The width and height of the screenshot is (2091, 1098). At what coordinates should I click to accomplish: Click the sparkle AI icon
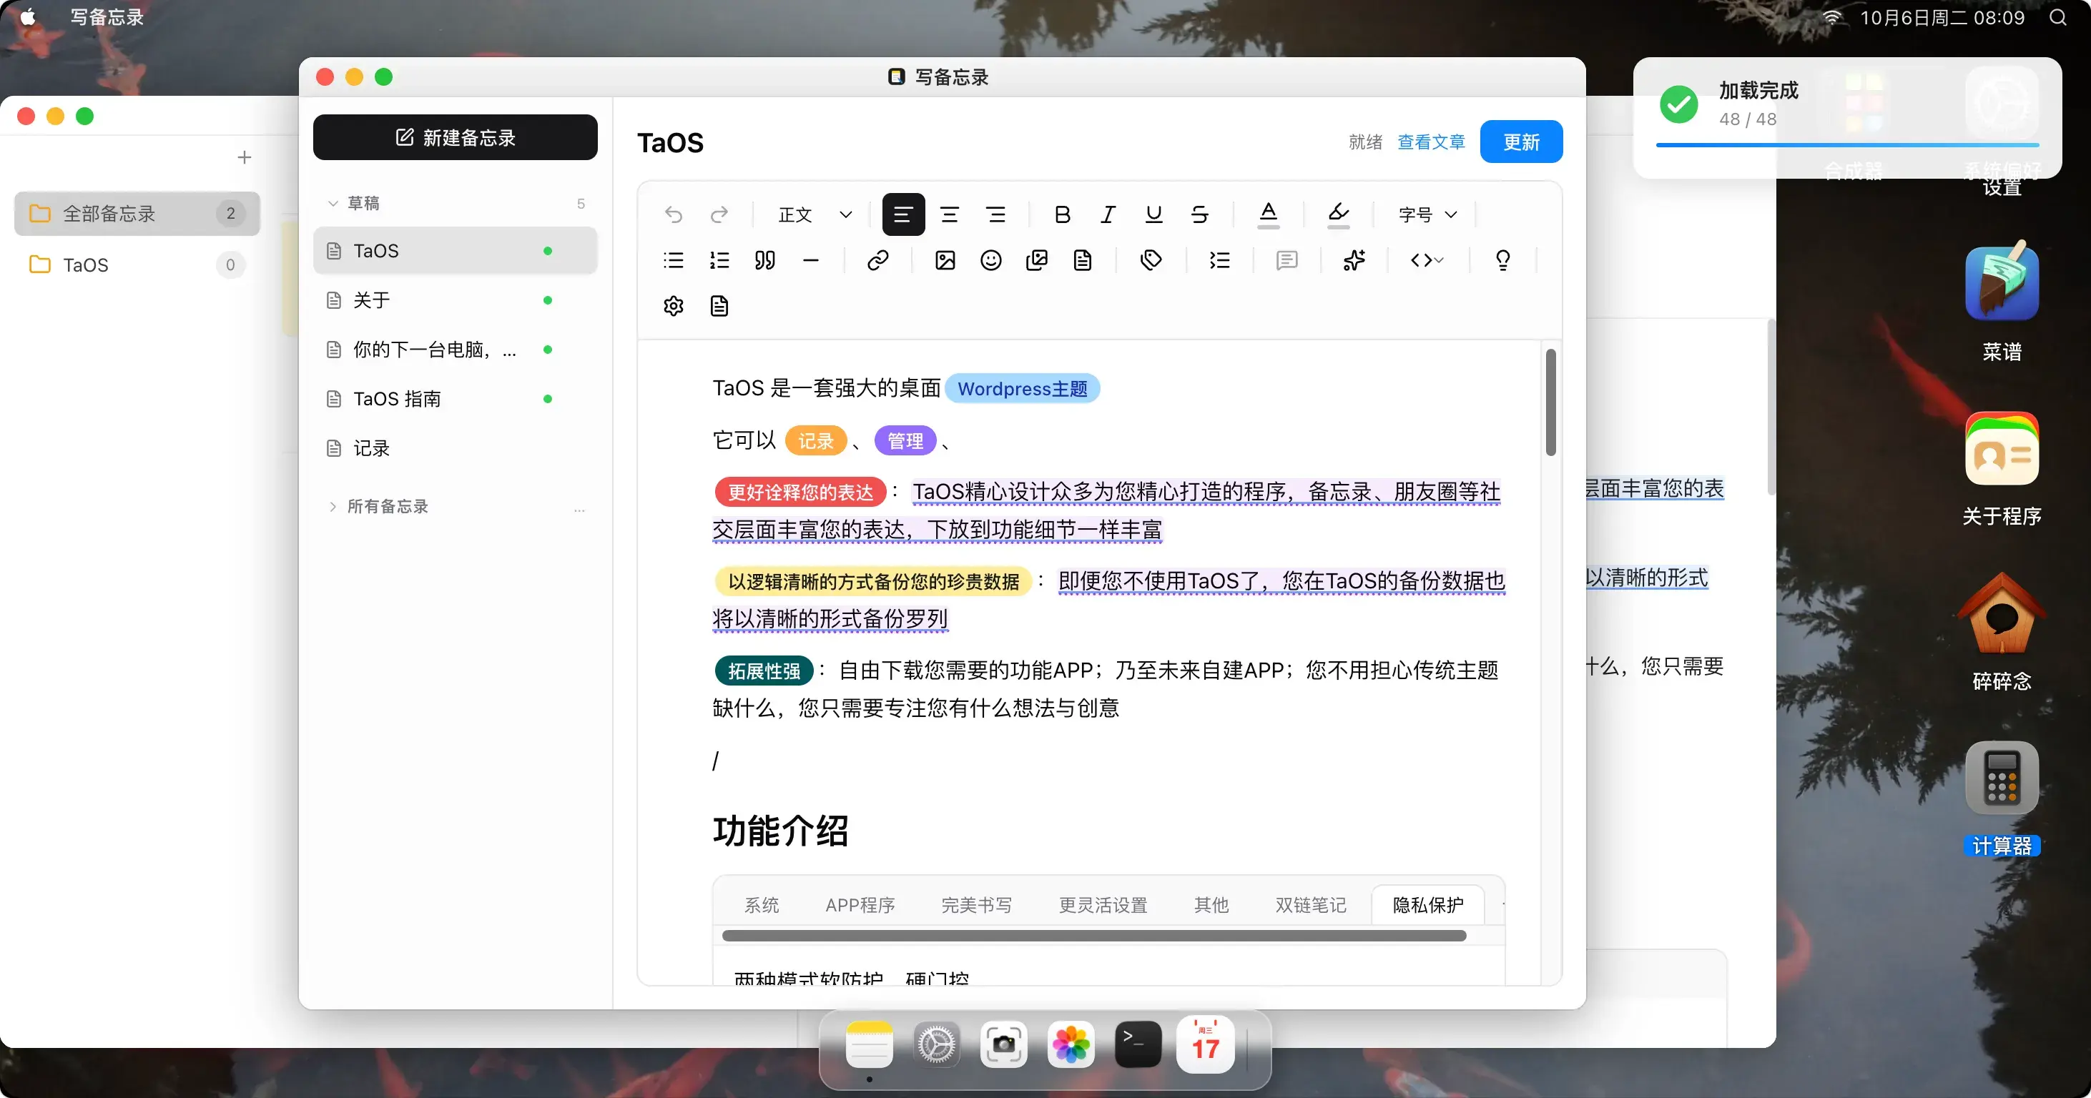tap(1354, 260)
